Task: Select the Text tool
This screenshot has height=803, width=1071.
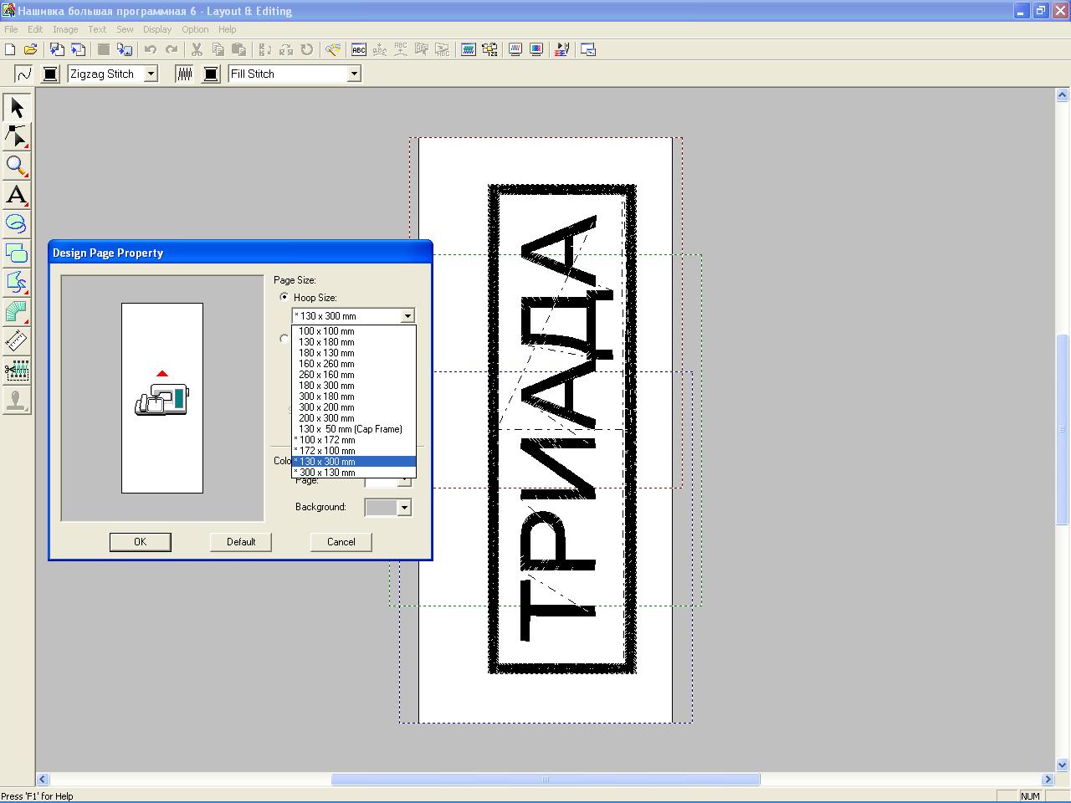Action: click(x=17, y=195)
